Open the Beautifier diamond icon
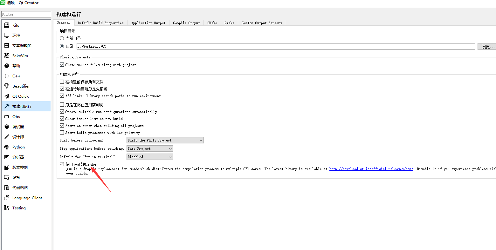Image resolution: width=496 pixels, height=250 pixels. [x=7, y=86]
